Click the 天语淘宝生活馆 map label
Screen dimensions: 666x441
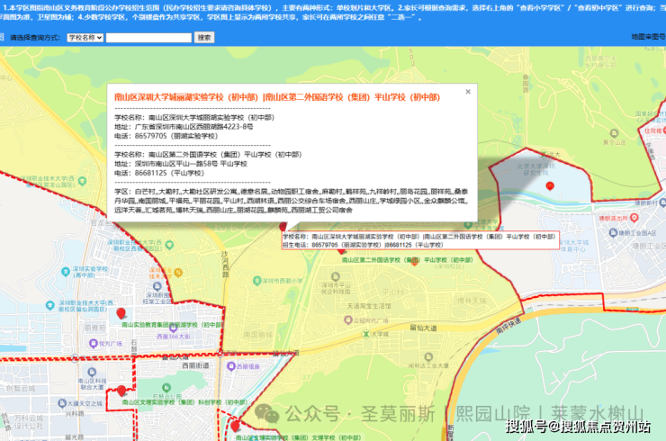click(x=369, y=306)
